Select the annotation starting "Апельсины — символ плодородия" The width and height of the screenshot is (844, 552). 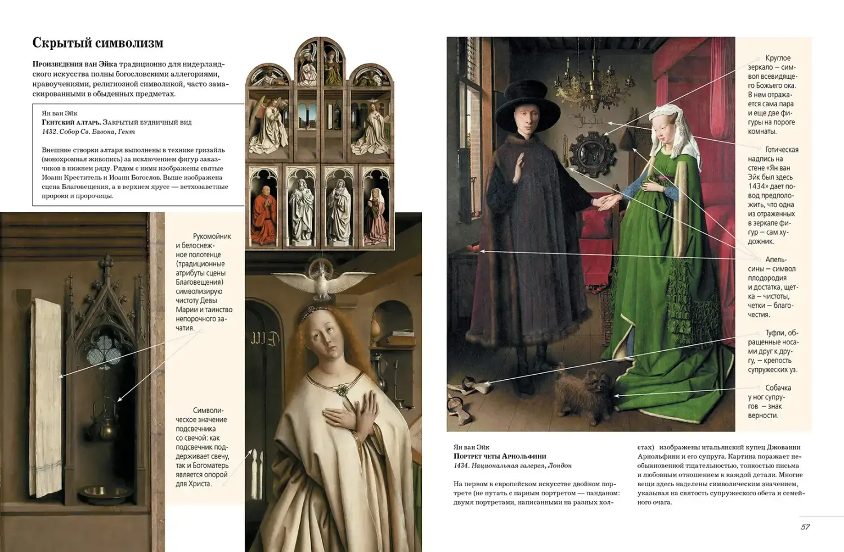(773, 287)
